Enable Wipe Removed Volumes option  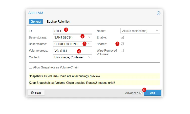click(122, 51)
